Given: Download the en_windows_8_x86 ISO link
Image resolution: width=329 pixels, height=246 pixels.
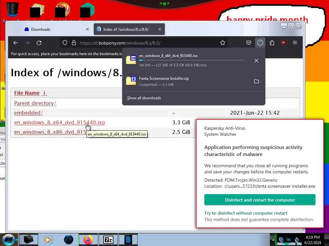Looking at the screenshot, I should click(50, 132).
